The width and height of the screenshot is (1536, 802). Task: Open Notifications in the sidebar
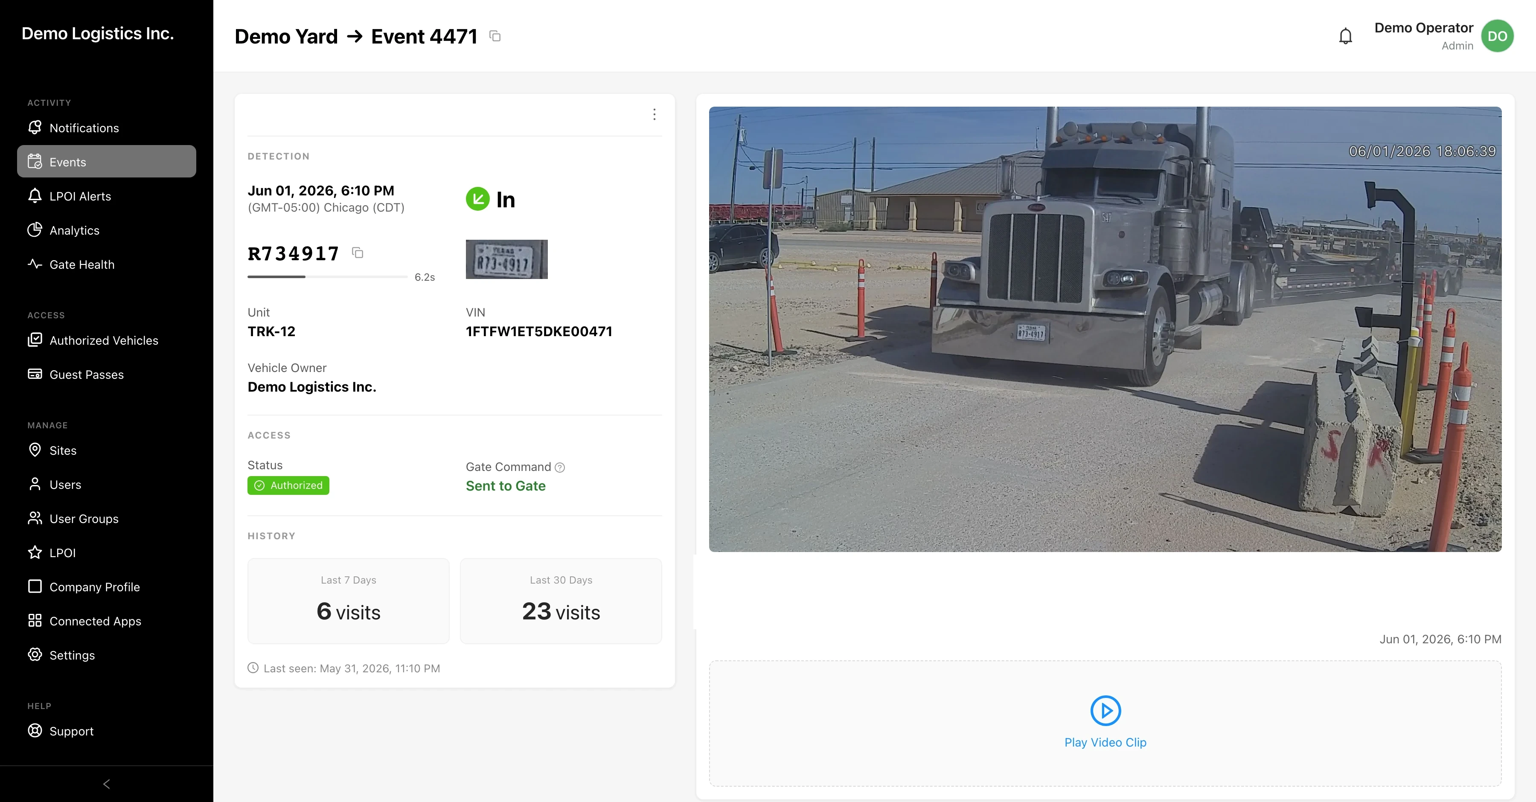pyautogui.click(x=106, y=128)
